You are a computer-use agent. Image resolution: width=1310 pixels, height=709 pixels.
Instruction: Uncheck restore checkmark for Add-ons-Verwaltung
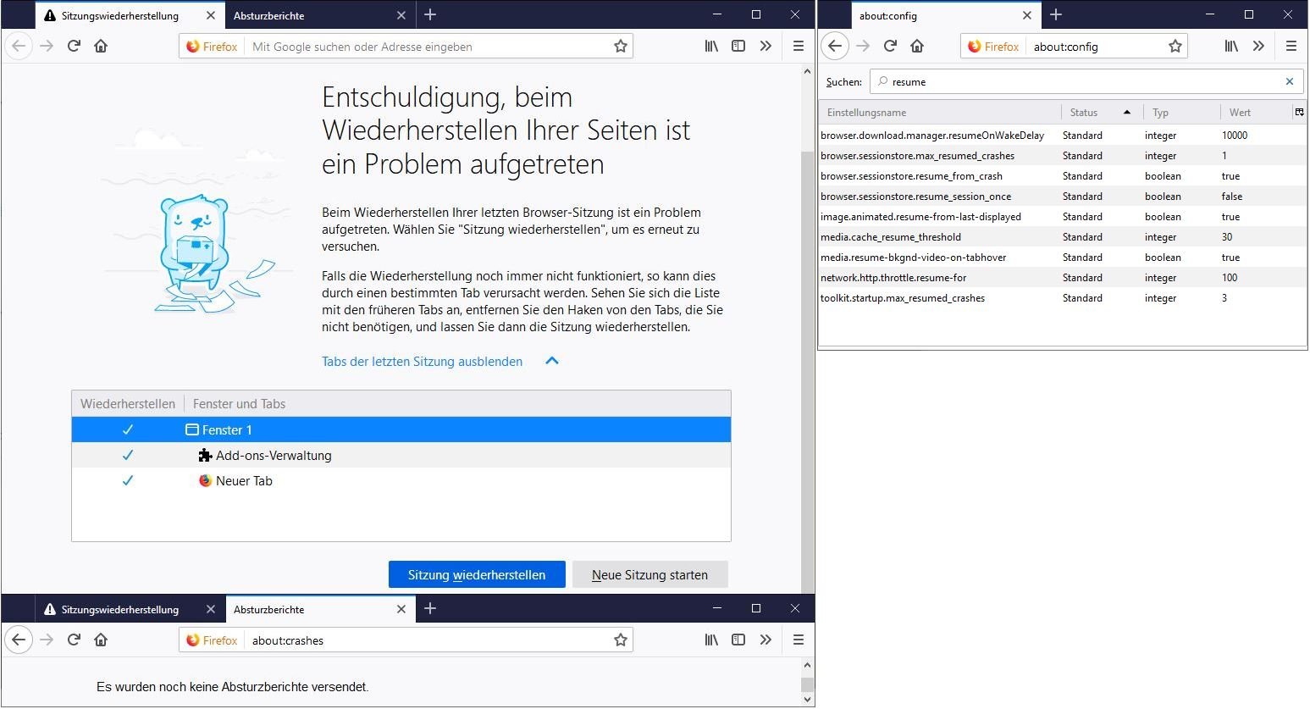coord(128,455)
